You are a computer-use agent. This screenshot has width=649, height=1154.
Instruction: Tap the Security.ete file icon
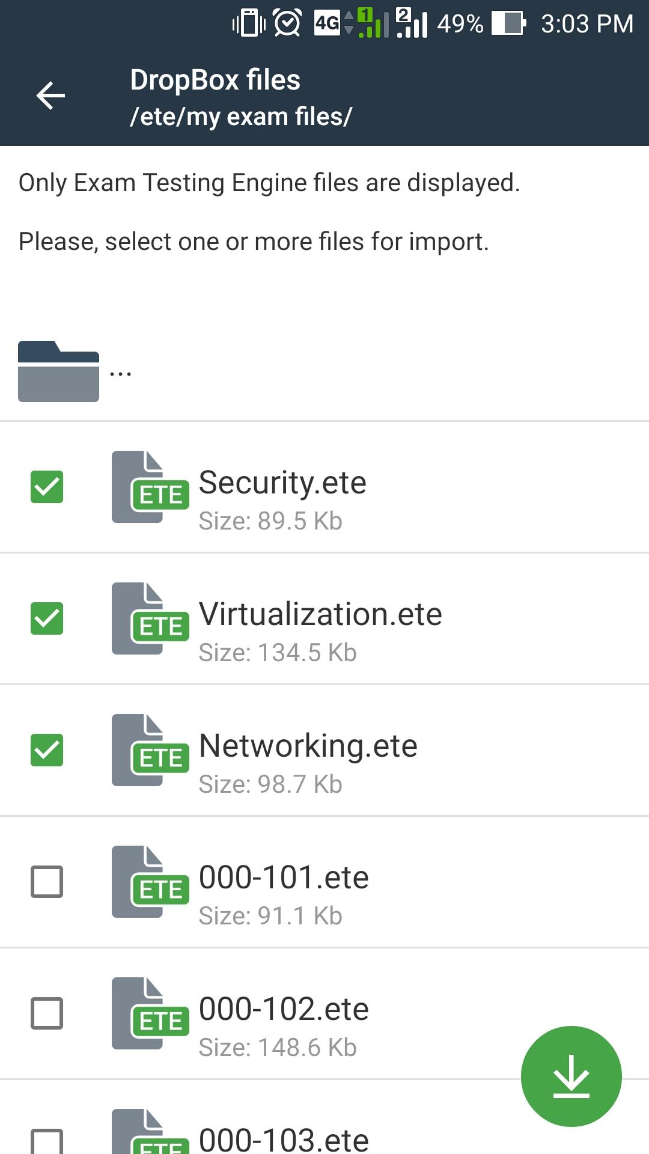click(x=150, y=487)
